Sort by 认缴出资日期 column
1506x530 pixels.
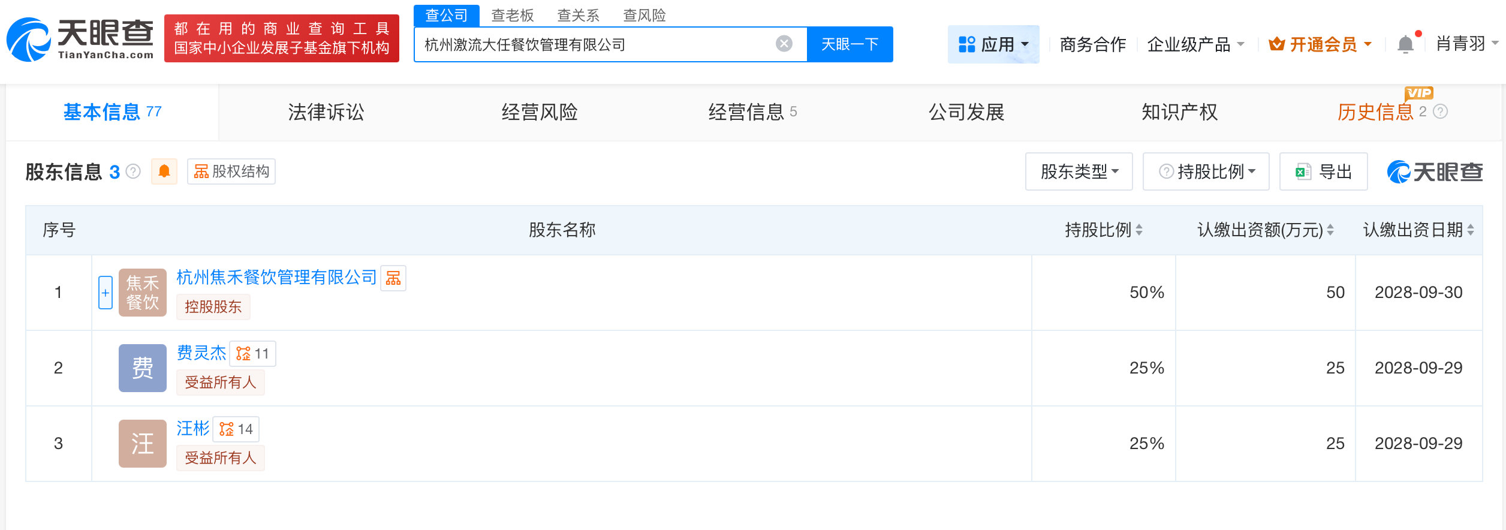(x=1471, y=230)
